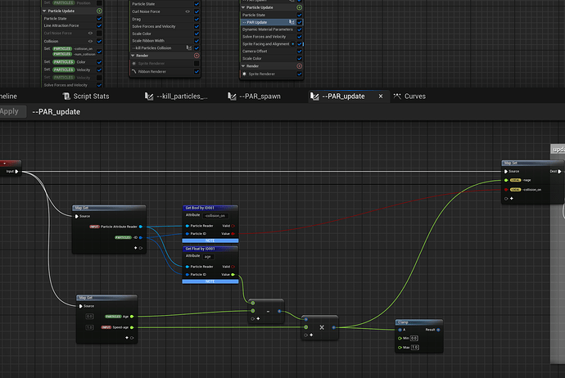Uncheck the -- PAR Update module checkbox
565x378 pixels.
coord(300,22)
